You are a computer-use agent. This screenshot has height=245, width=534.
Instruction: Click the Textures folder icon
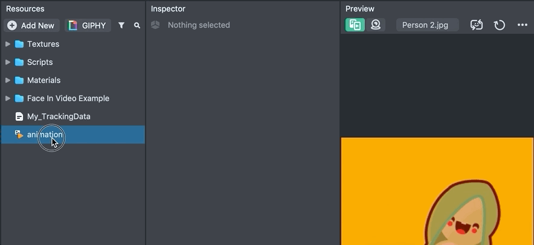19,44
